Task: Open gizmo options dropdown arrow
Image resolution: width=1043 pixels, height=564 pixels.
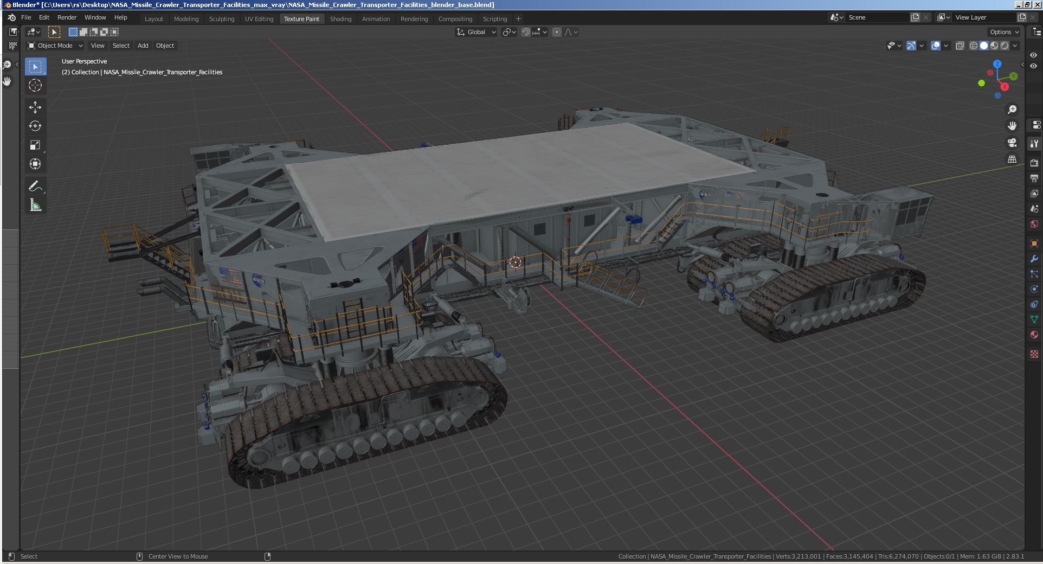Action: (922, 46)
